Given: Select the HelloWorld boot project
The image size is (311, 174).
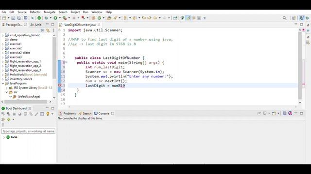Looking at the screenshot, I should pyautogui.click(x=28, y=74).
